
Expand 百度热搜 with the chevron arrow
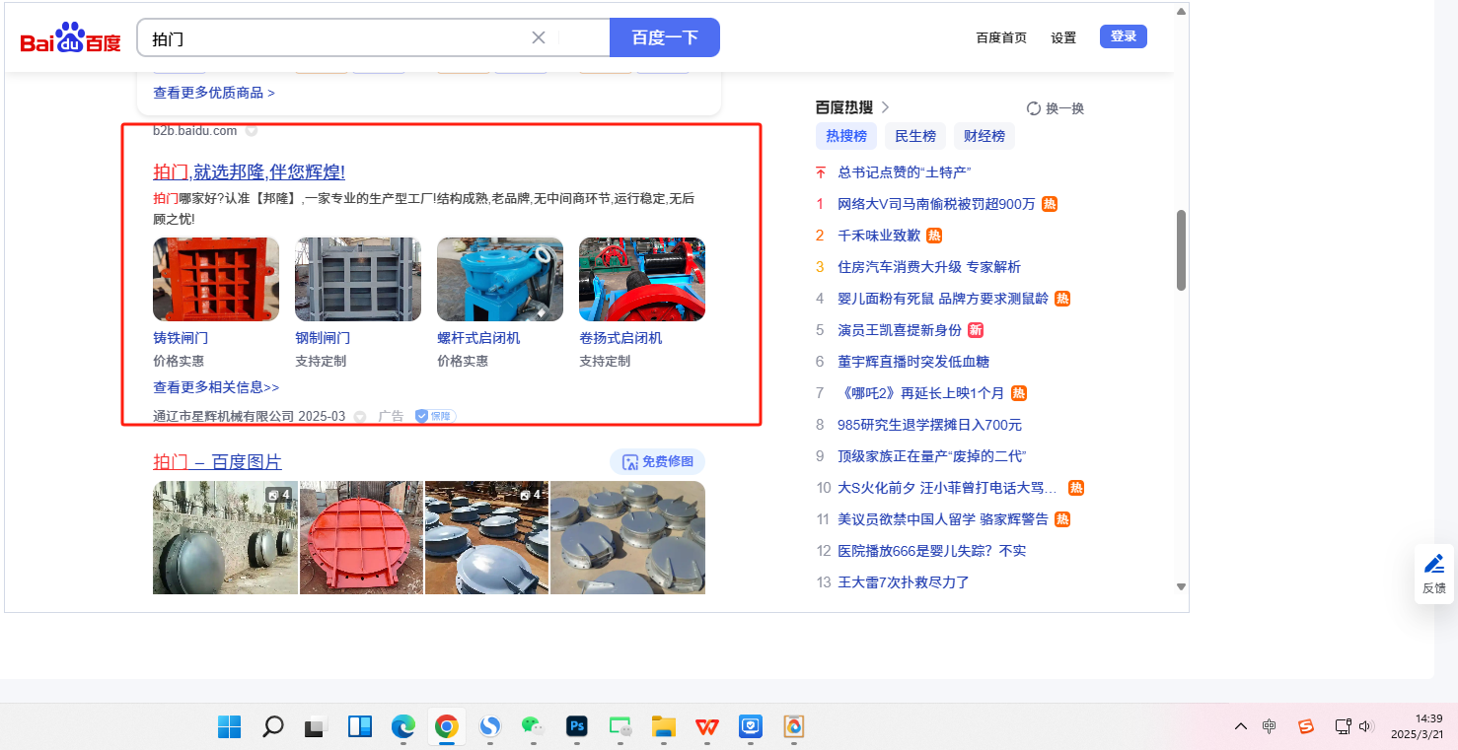[x=885, y=107]
